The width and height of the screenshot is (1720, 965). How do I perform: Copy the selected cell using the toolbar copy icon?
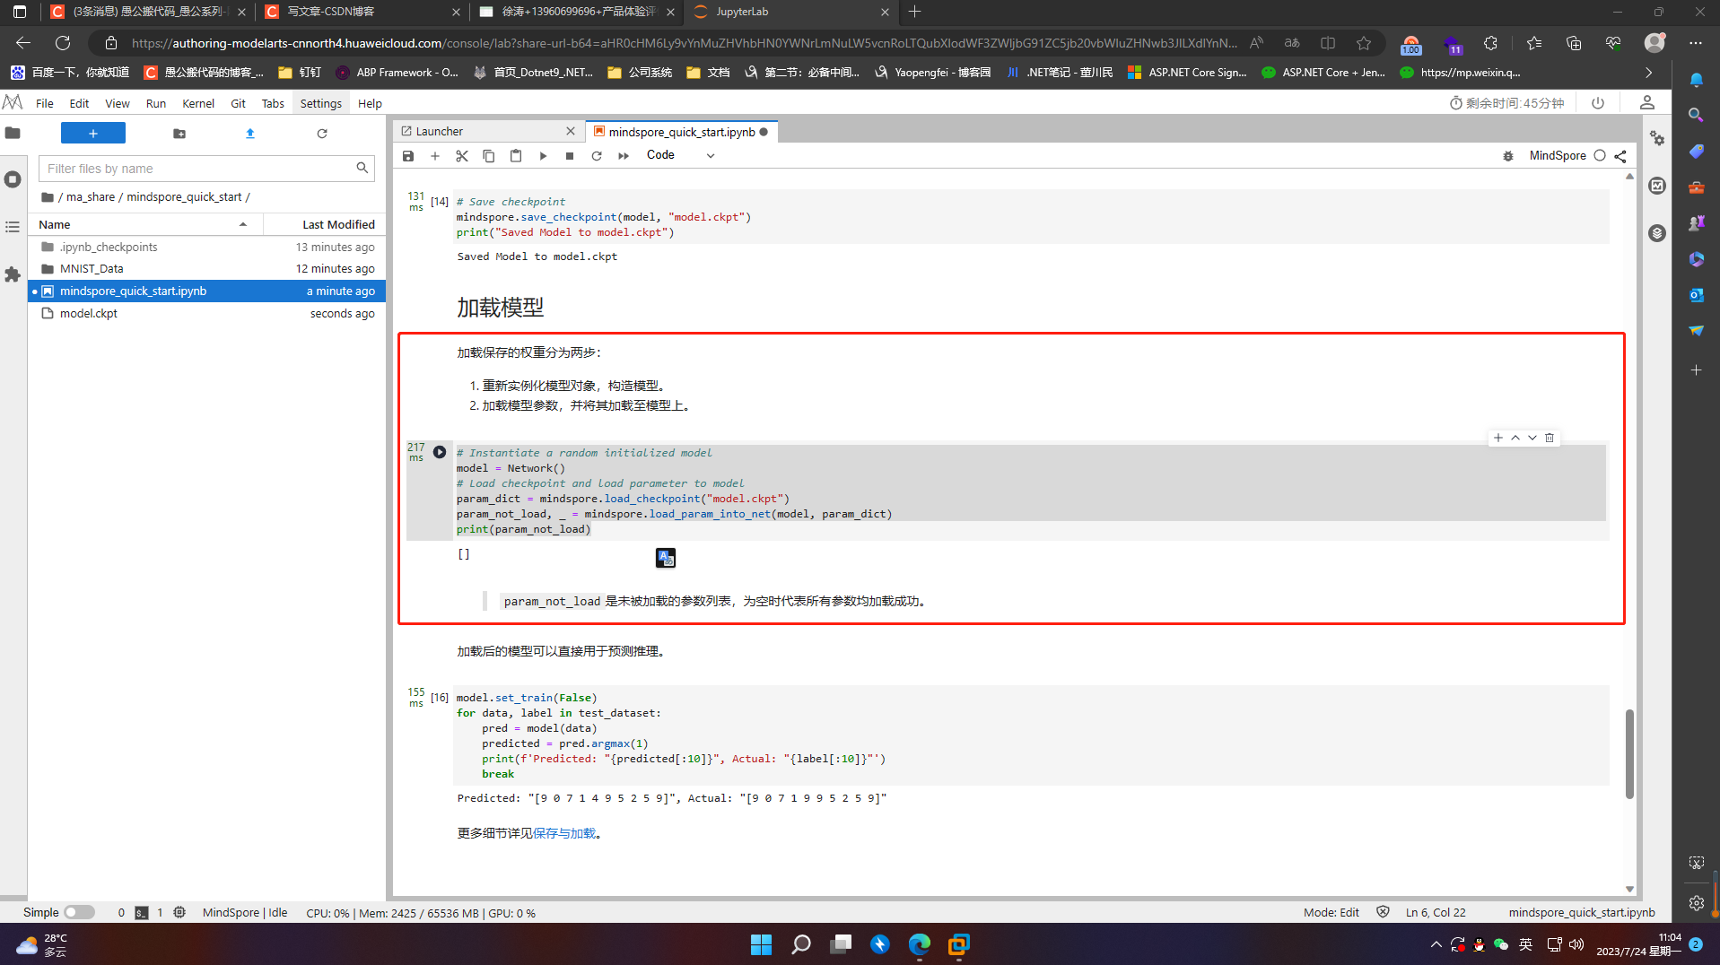[x=489, y=156]
